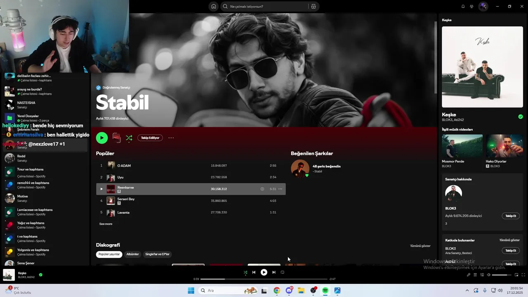Enter full screen player mode

point(523,275)
